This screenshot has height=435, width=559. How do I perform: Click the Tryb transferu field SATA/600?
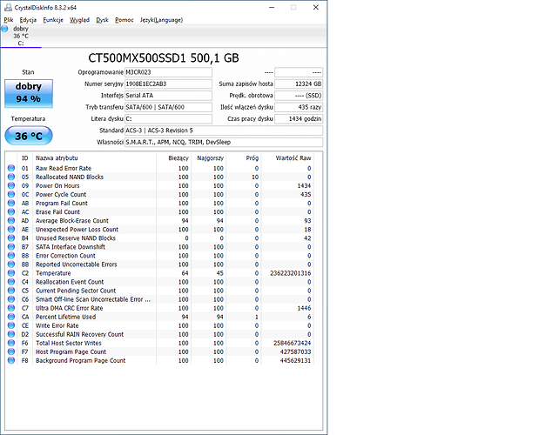point(168,107)
